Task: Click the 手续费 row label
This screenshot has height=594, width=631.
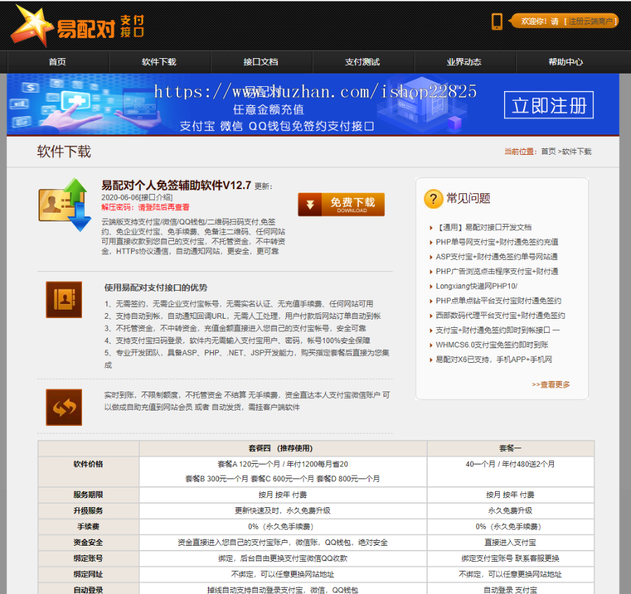Action: (88, 527)
